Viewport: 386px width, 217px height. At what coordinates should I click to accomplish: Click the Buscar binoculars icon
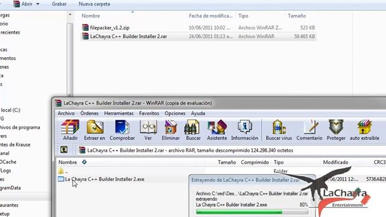tap(193, 130)
